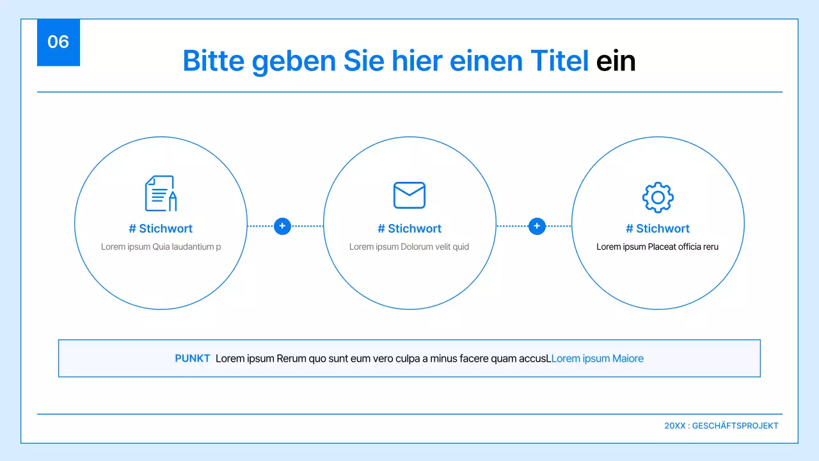Click the first plus connector icon
819x461 pixels.
(282, 226)
